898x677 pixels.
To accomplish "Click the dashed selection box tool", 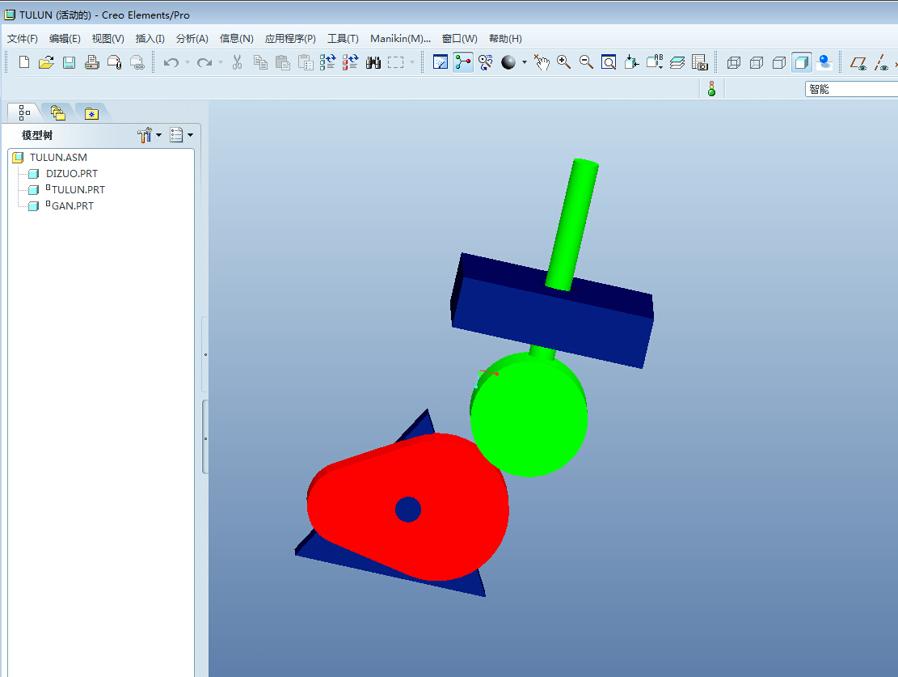I will click(x=396, y=62).
